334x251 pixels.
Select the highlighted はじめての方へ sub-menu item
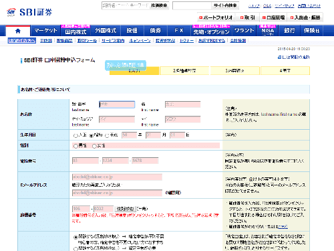22,41
